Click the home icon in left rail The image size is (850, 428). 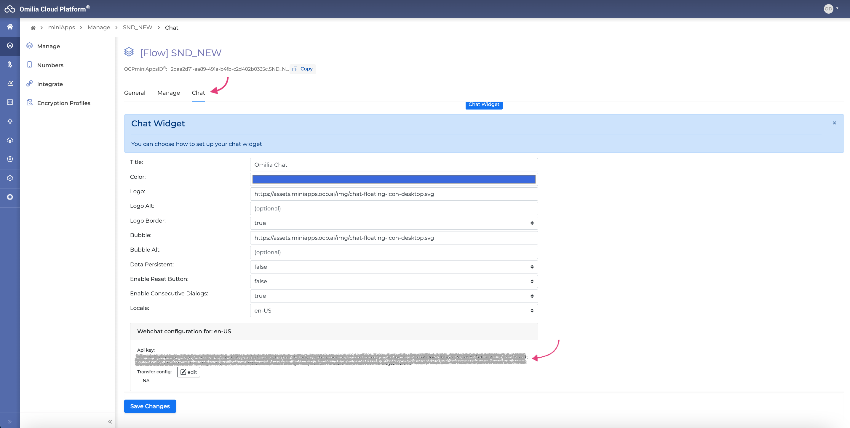pyautogui.click(x=10, y=27)
